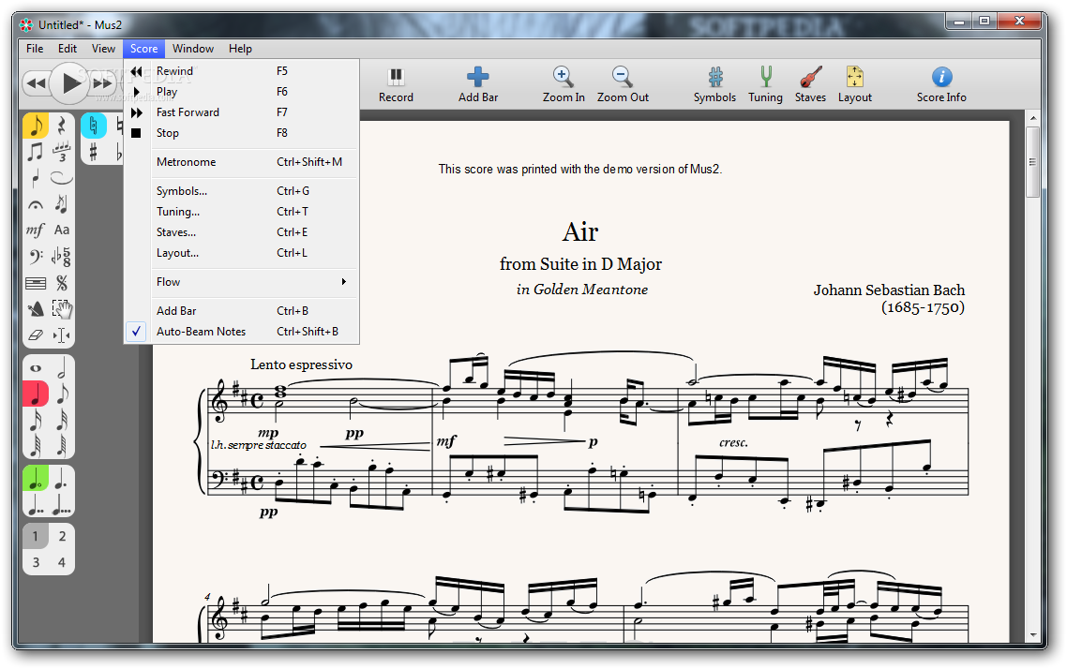Image resolution: width=1067 pixels, height=669 pixels.
Task: Open Score Info toolbar button
Action: coord(941,85)
